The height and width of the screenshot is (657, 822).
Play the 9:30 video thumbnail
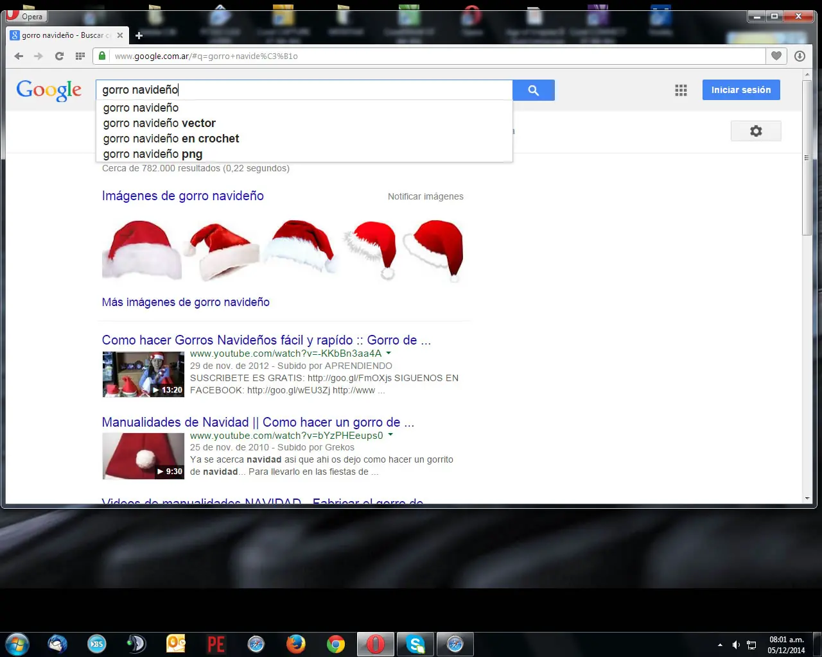coord(143,456)
